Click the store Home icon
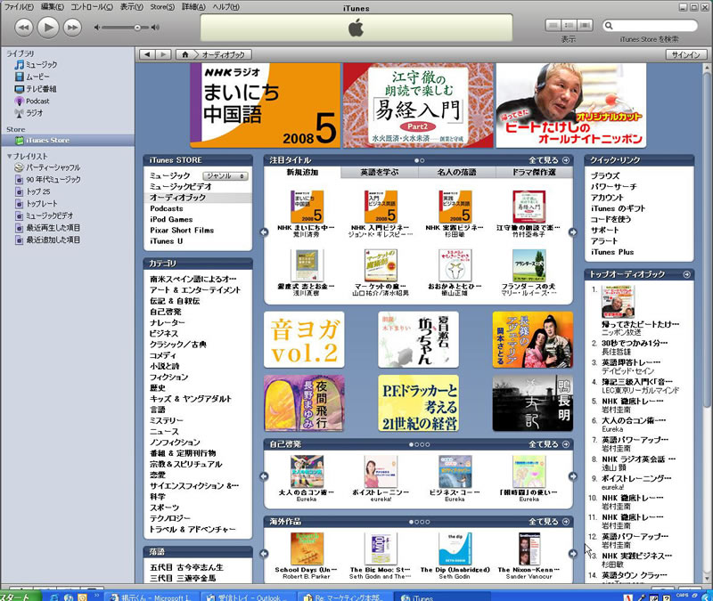The height and width of the screenshot is (601, 713). pyautogui.click(x=184, y=54)
